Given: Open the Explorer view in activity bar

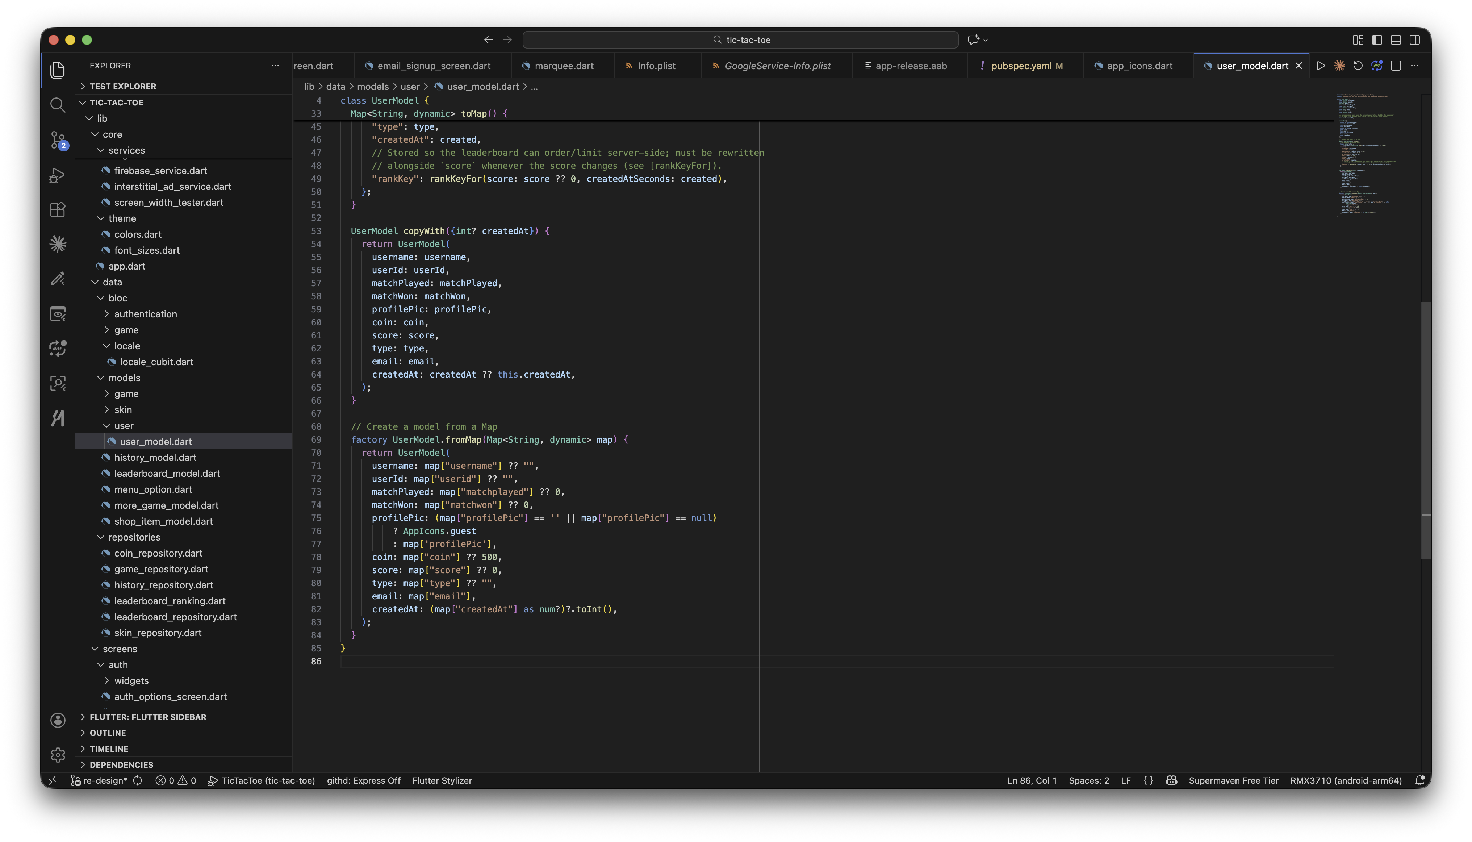Looking at the screenshot, I should 57,70.
